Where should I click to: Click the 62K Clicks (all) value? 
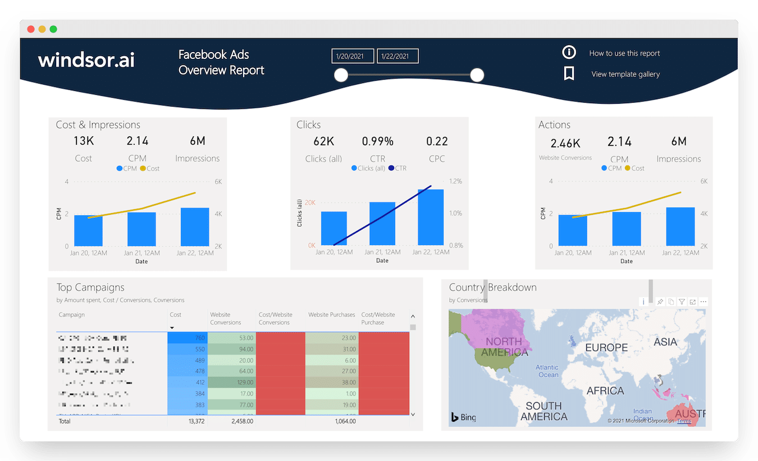click(x=323, y=141)
